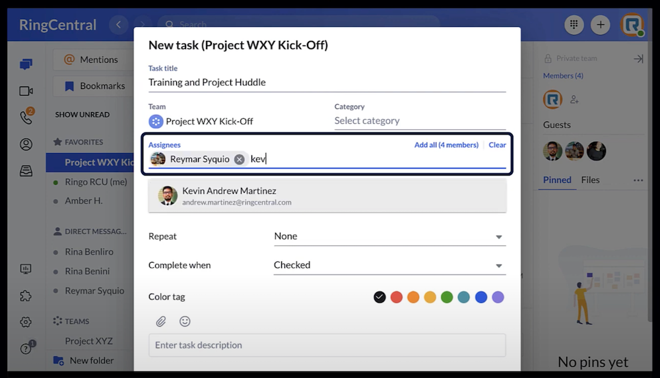The image size is (660, 378).
Task: Open the Fax inbox icon in sidebar
Action: 26,171
